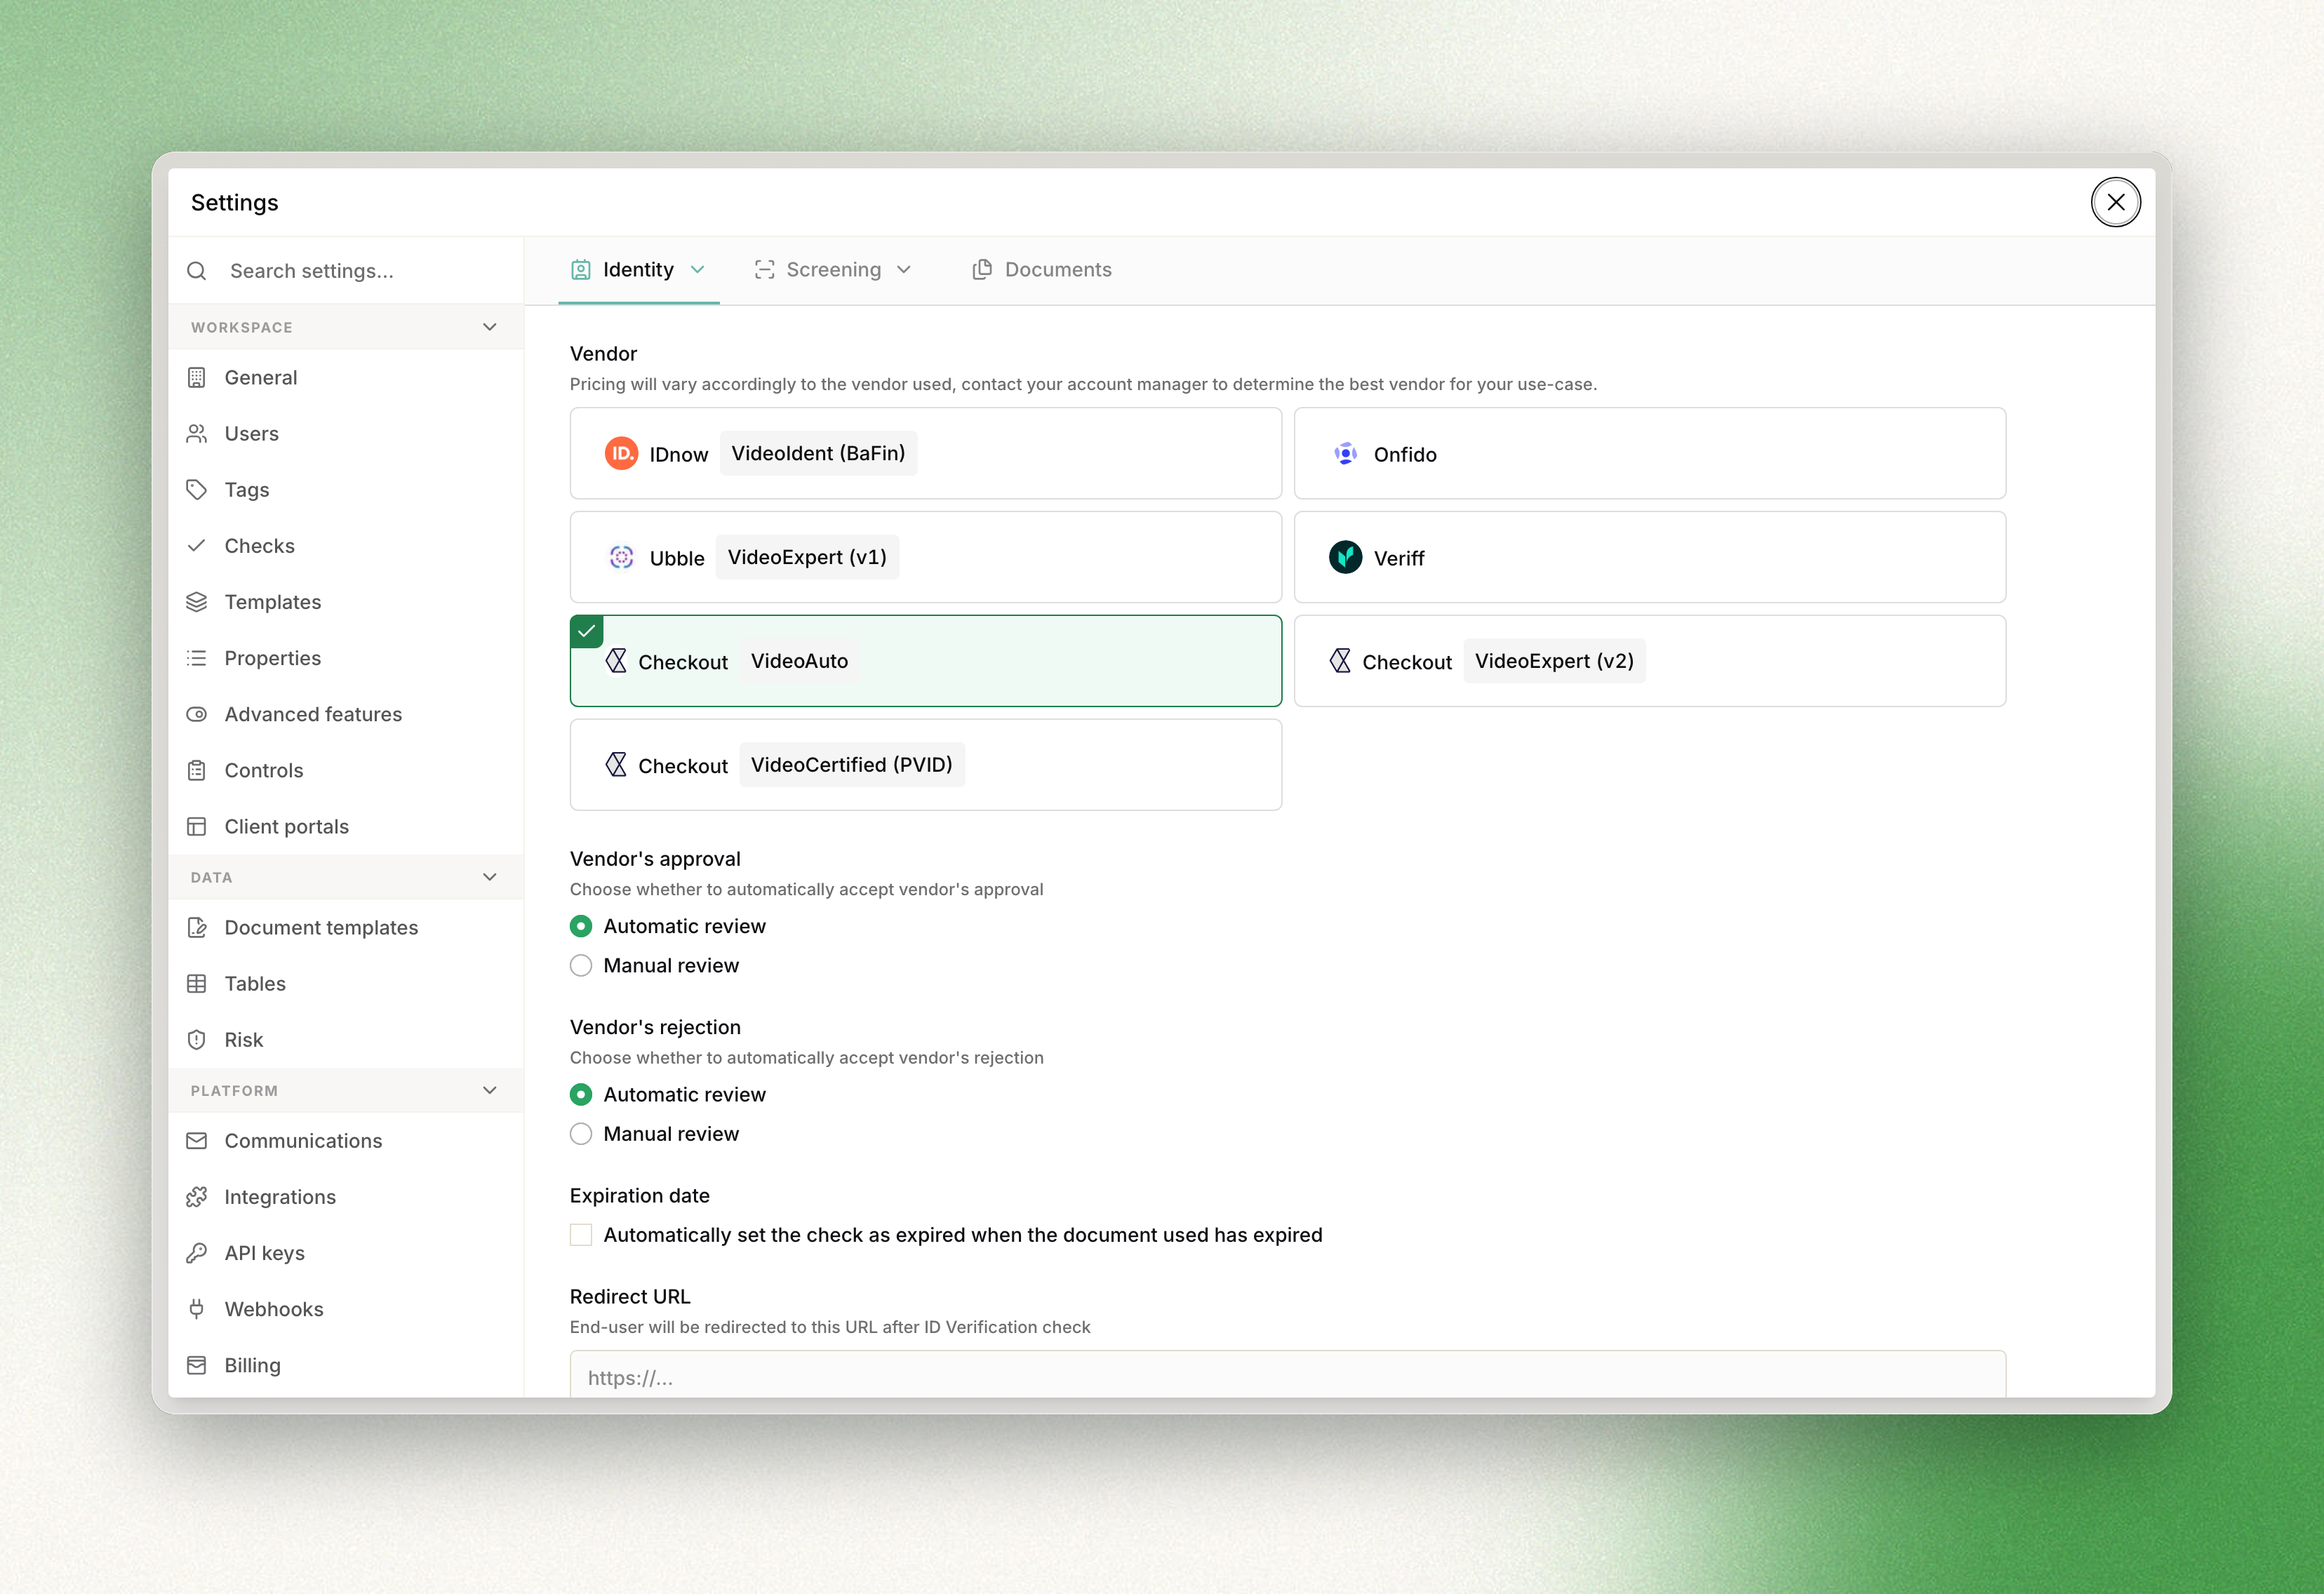Select Manual review for vendor's rejection

pos(581,1134)
